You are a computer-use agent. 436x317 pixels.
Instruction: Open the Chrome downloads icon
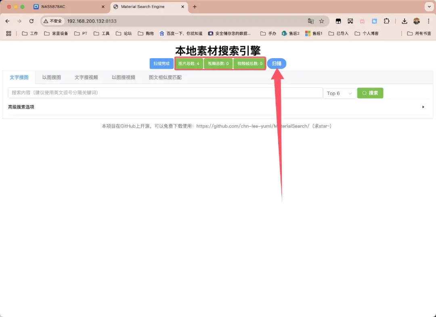pos(404,21)
